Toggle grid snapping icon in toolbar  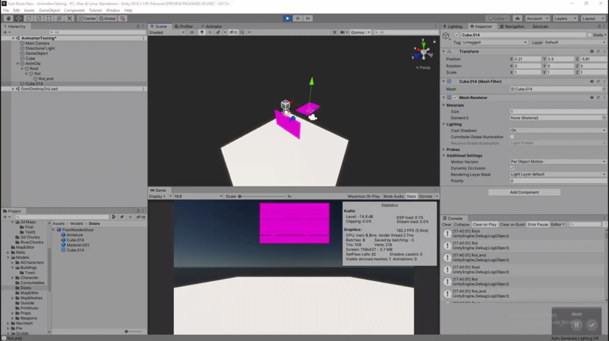point(122,18)
